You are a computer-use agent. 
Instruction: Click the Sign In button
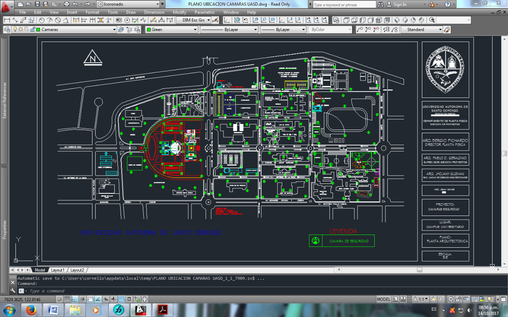pyautogui.click(x=400, y=4)
